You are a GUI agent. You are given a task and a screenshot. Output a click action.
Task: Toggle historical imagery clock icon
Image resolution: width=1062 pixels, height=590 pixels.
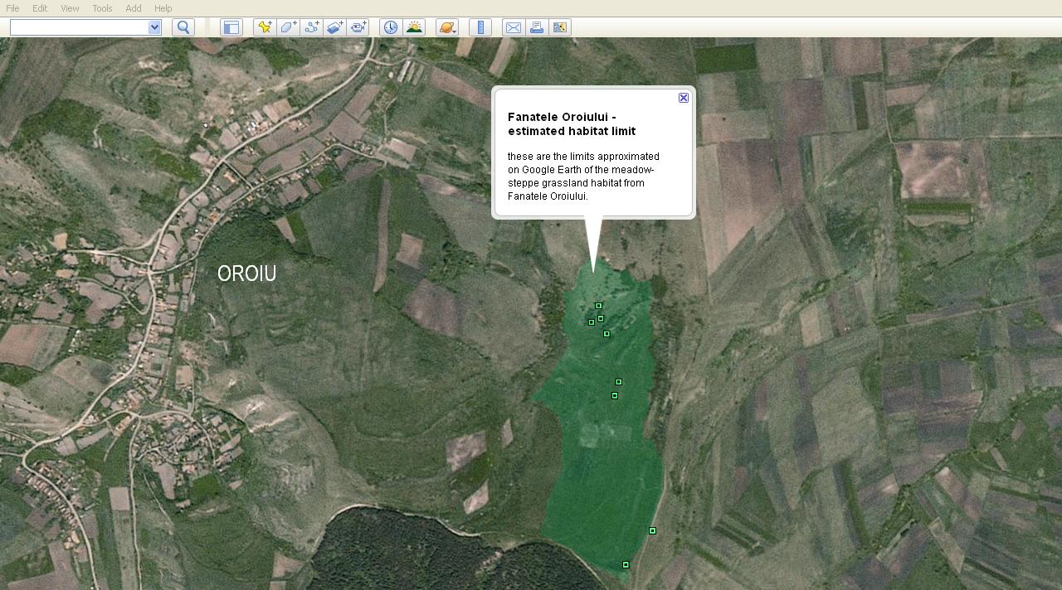(x=390, y=27)
